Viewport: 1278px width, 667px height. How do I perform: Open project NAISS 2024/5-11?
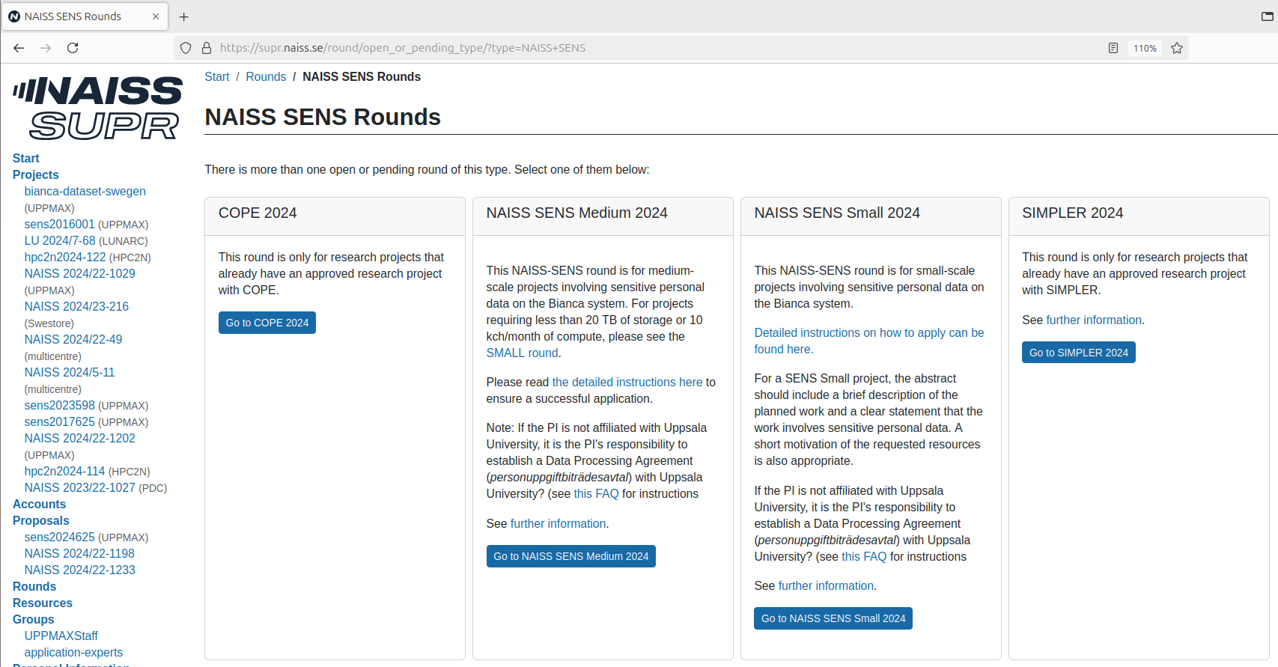(x=70, y=372)
